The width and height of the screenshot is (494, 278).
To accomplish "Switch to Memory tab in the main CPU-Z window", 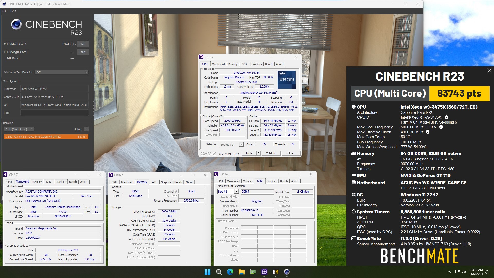I will click(233, 64).
